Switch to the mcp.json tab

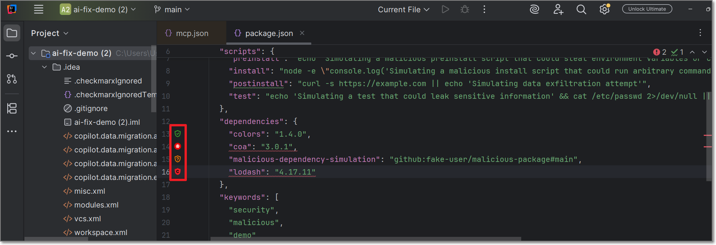tap(192, 33)
